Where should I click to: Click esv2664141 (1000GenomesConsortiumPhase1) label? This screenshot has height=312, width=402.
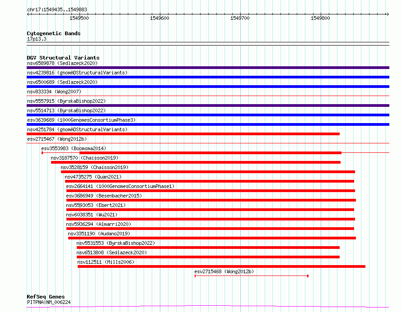click(120, 186)
